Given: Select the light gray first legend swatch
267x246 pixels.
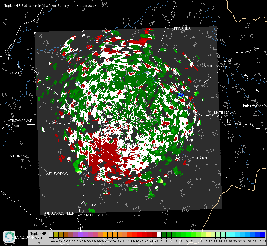Looking at the screenshot, I should click(51, 235).
